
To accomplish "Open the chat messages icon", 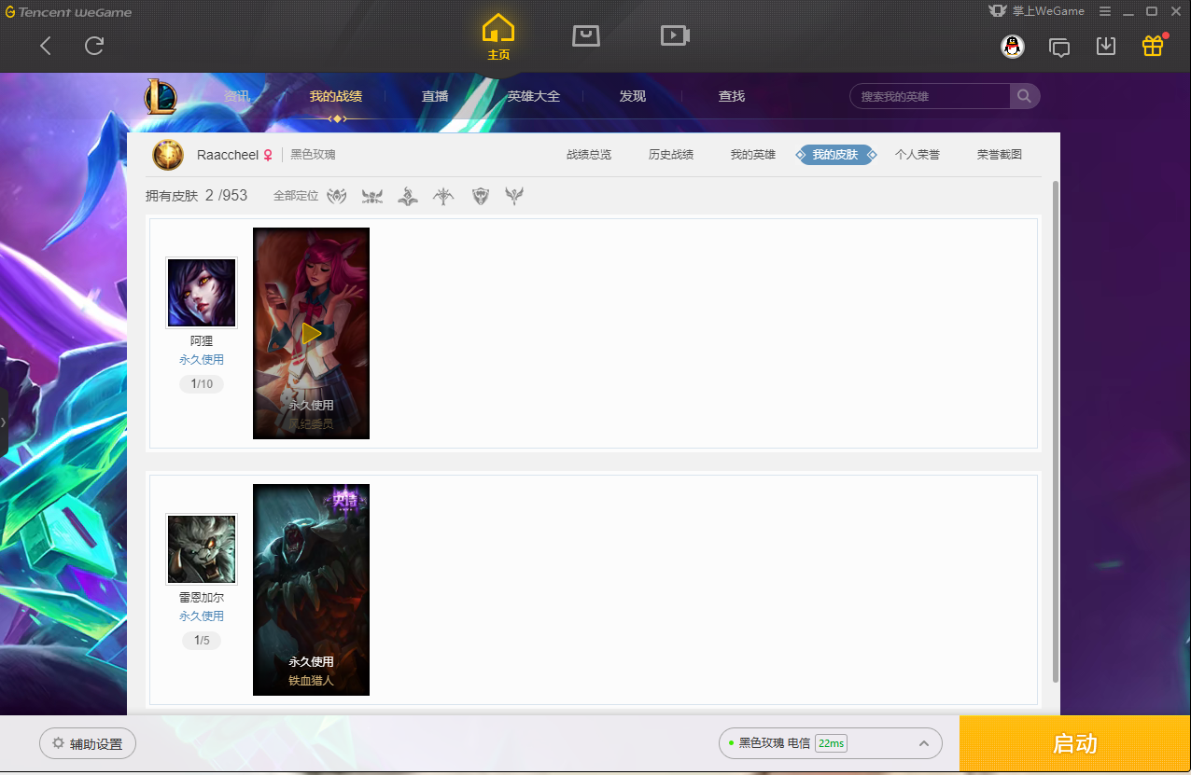I will (x=1059, y=48).
